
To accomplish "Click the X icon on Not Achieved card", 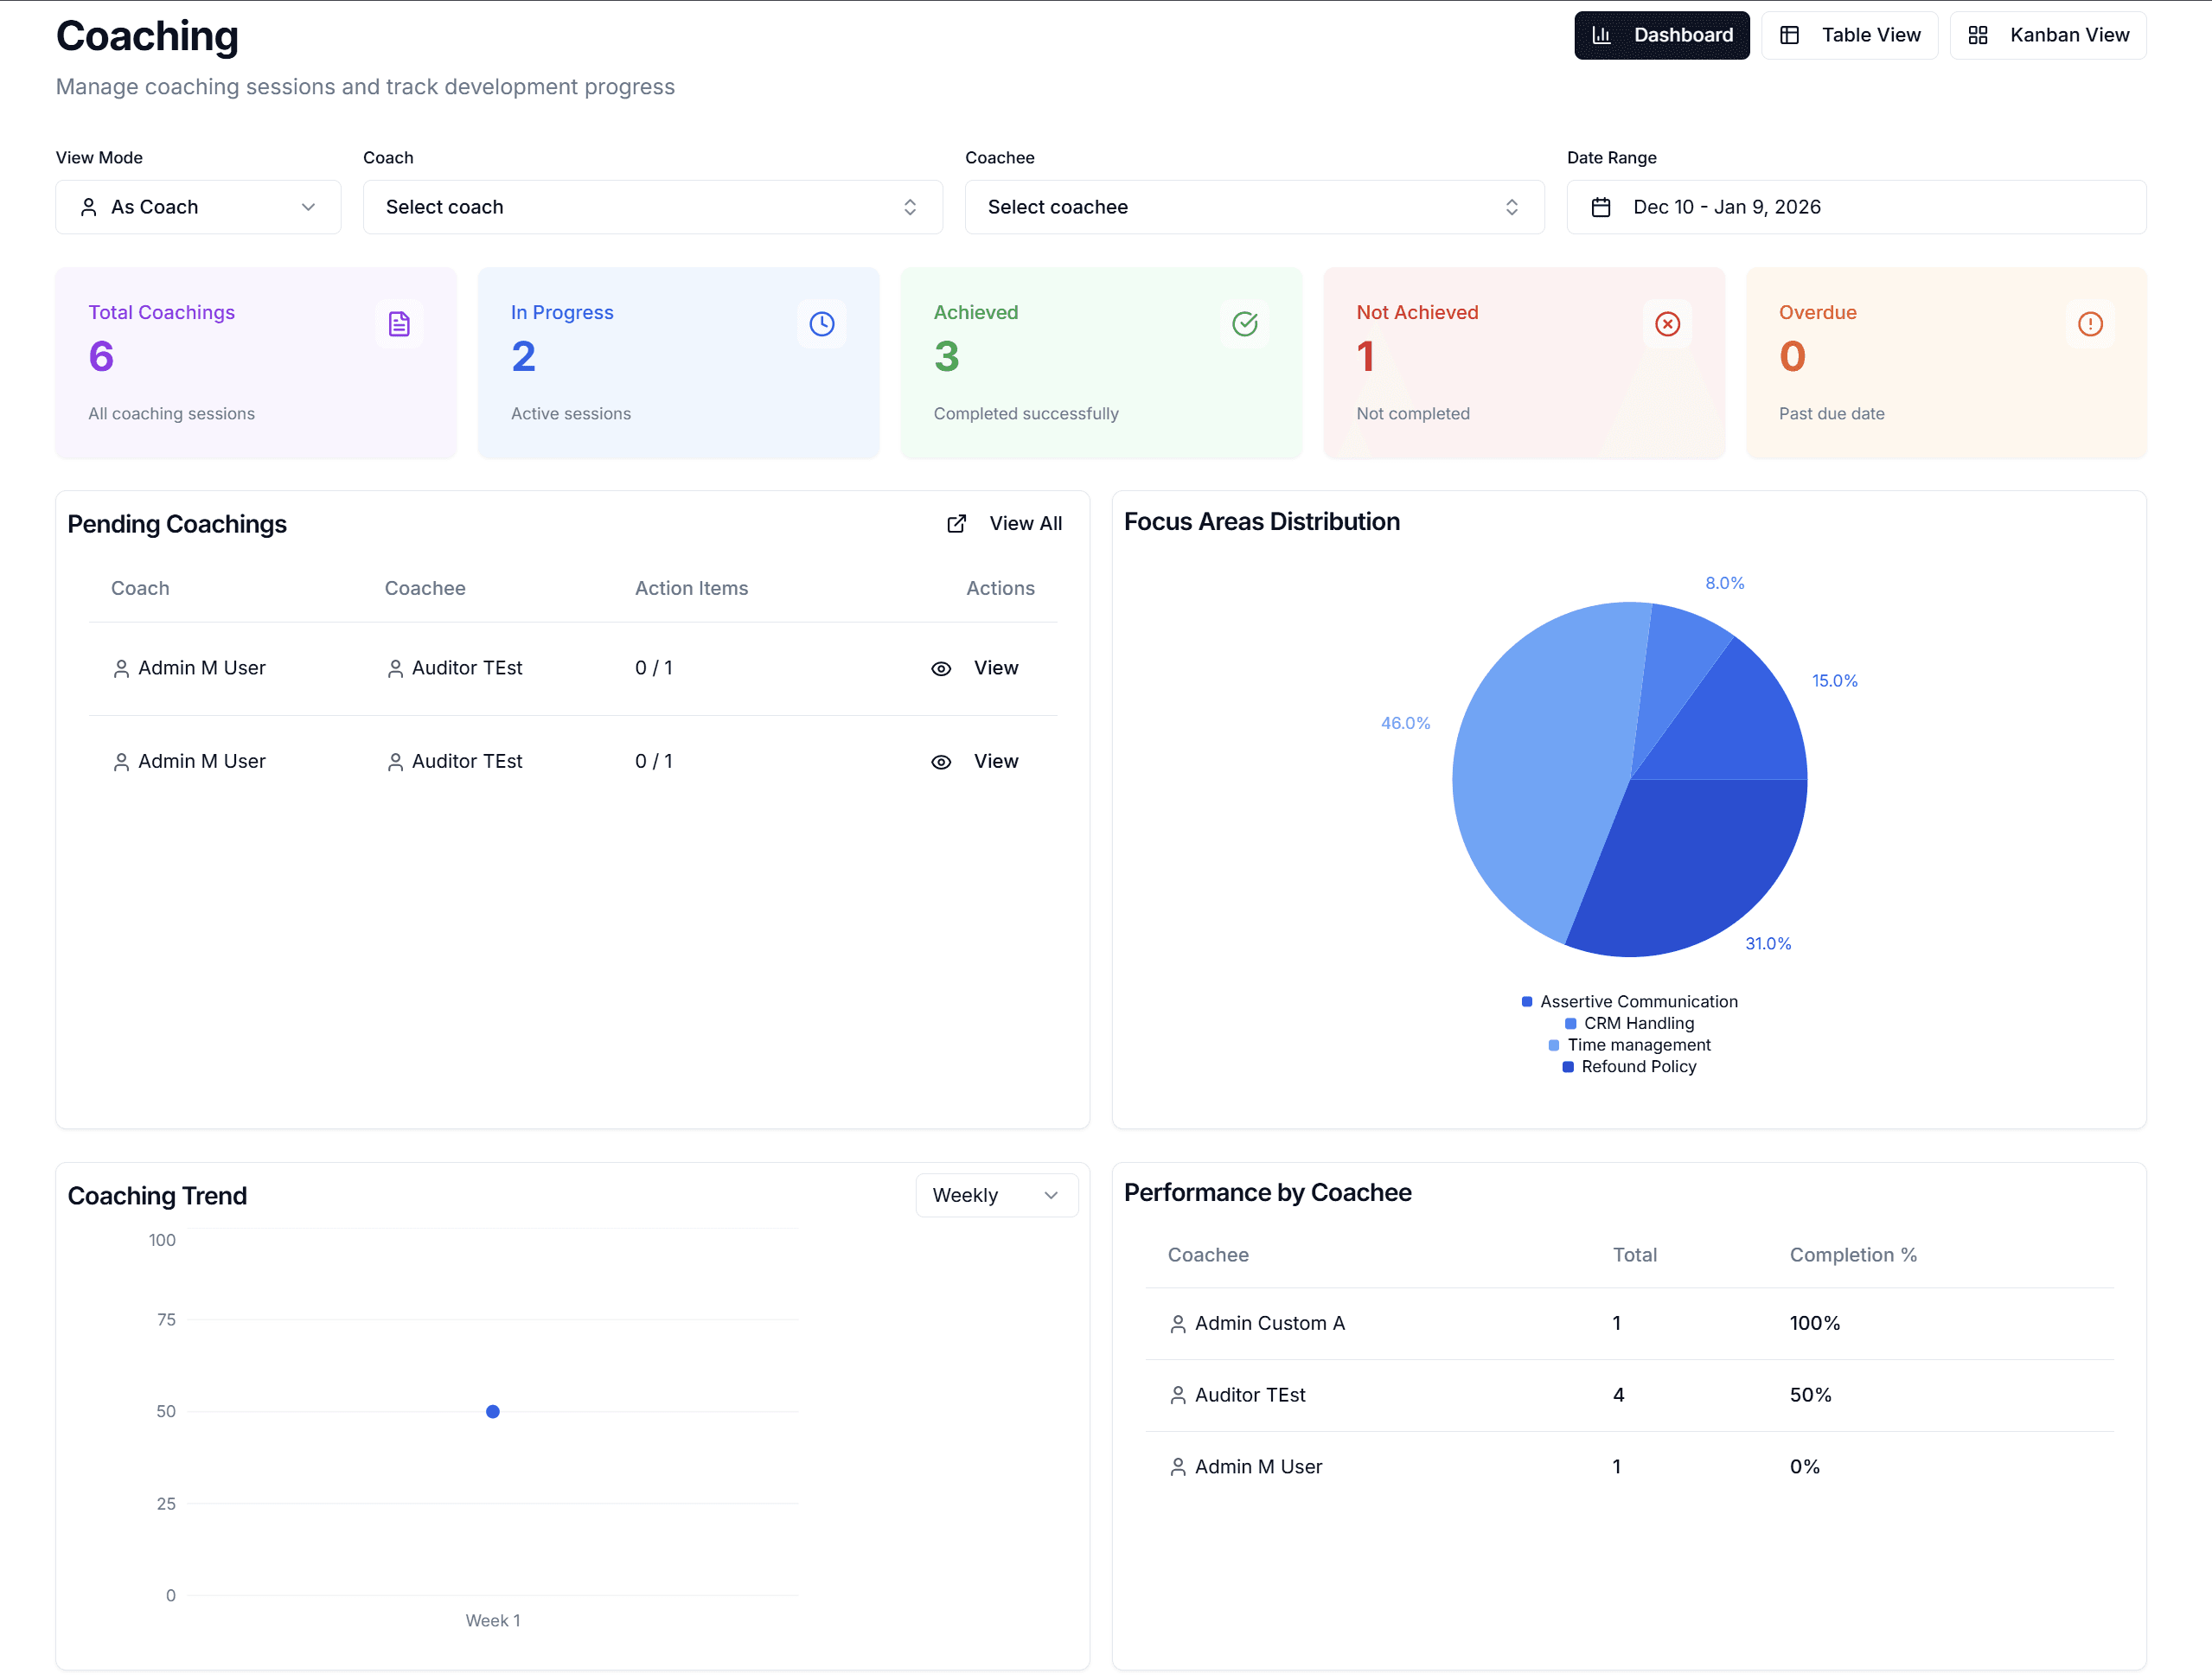I will [1668, 323].
